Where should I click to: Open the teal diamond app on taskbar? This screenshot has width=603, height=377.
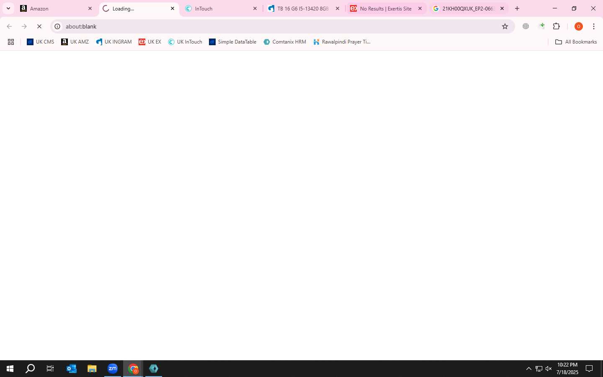point(154,369)
